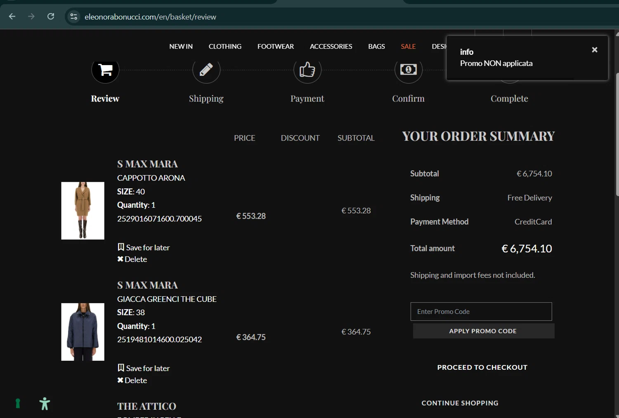Click the Shipping step pencil icon
619x418 pixels.
(x=206, y=70)
